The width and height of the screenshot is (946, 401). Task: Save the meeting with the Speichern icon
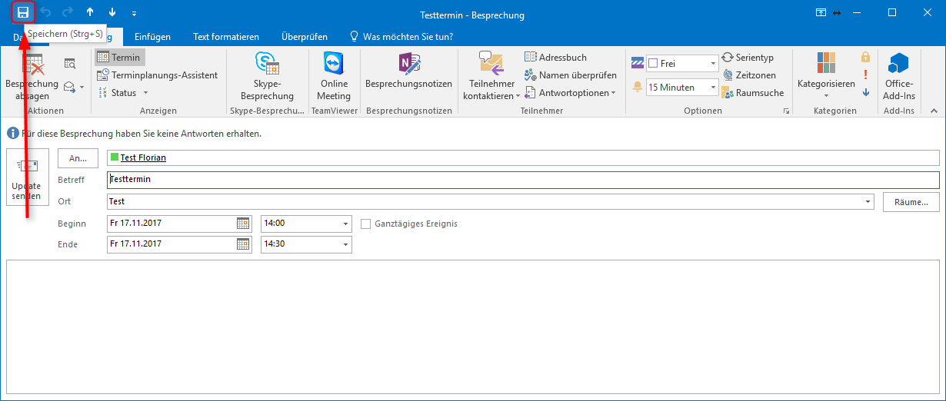[x=23, y=13]
